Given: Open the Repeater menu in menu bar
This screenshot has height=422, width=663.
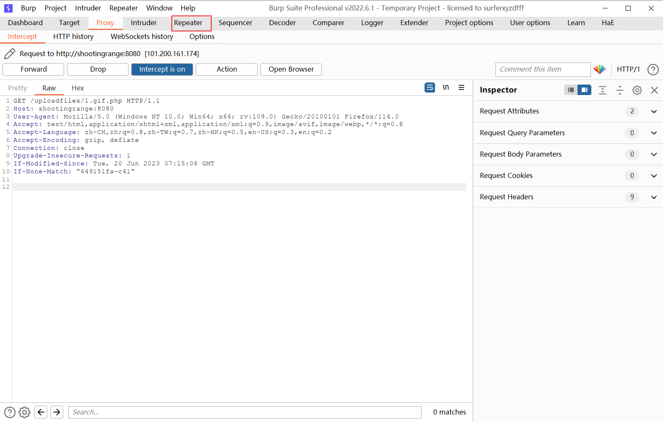Looking at the screenshot, I should point(124,8).
